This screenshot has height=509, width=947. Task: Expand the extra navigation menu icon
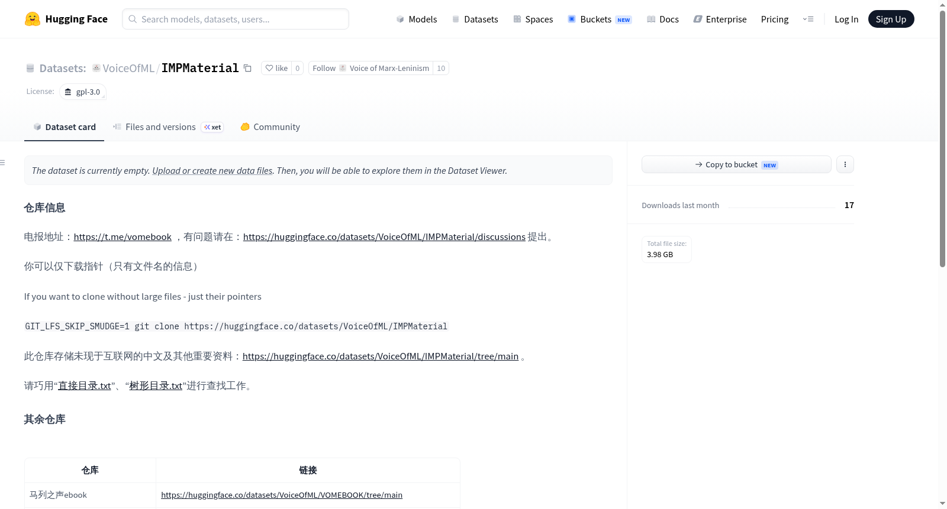coord(808,19)
